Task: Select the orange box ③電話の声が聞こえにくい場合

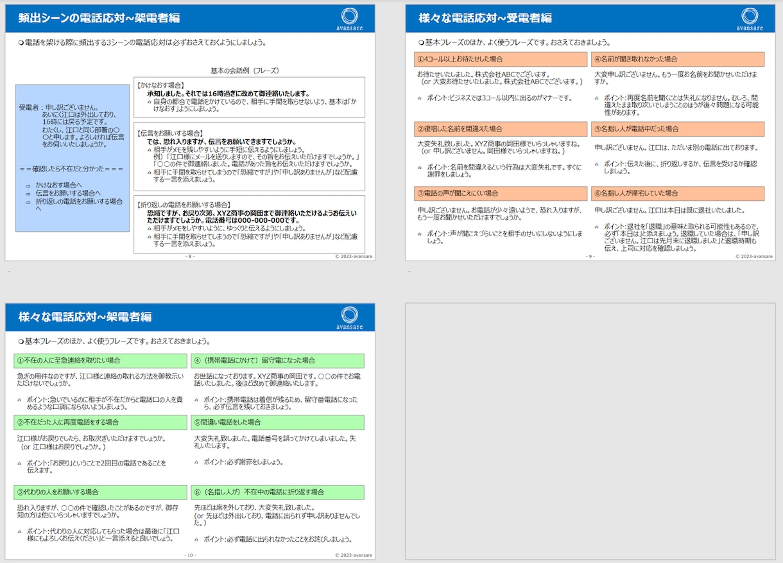Action: click(501, 193)
